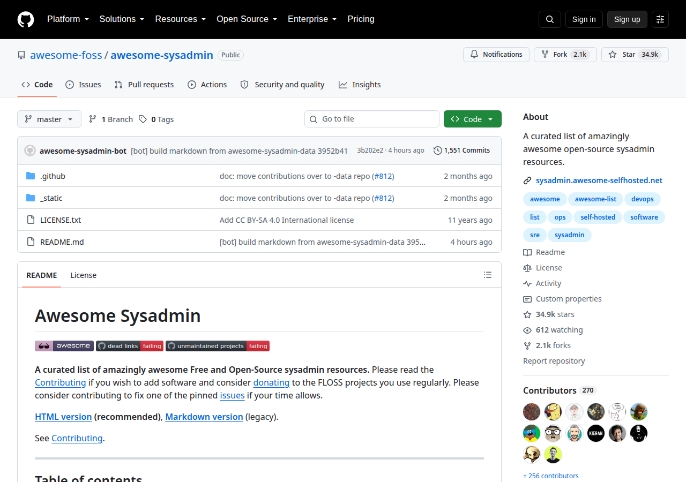Expand the Solutions menu
Image resolution: width=686 pixels, height=482 pixels.
click(x=122, y=19)
